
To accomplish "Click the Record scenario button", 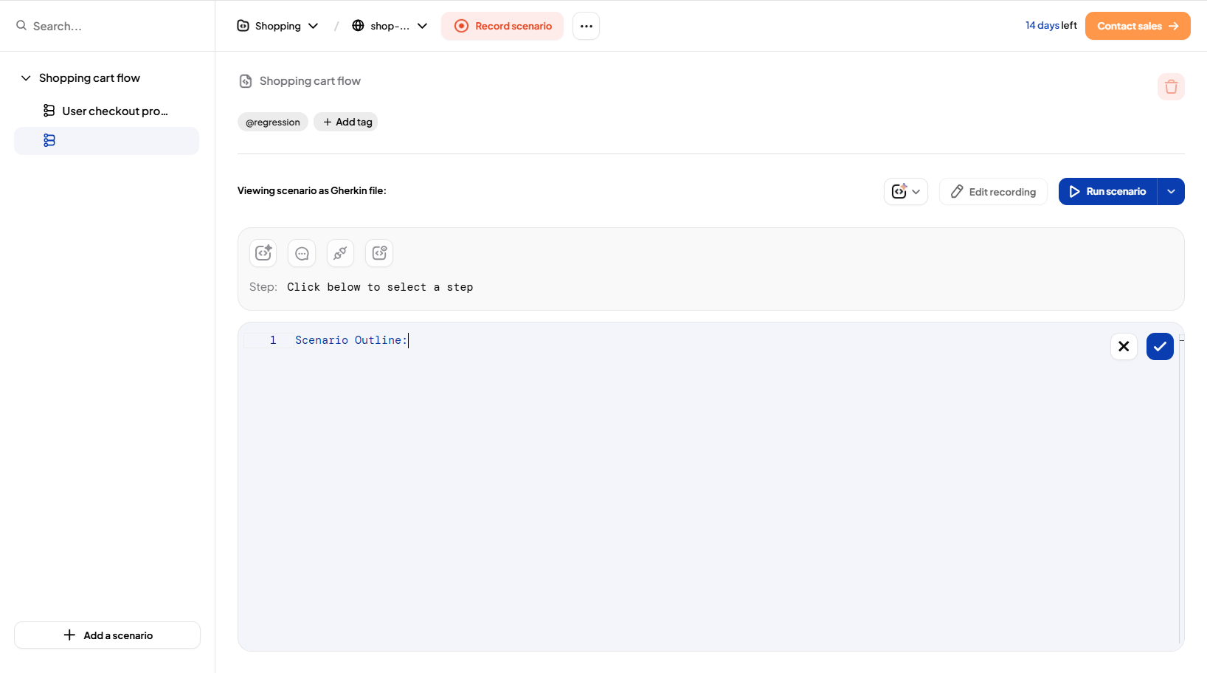I will pyautogui.click(x=502, y=26).
